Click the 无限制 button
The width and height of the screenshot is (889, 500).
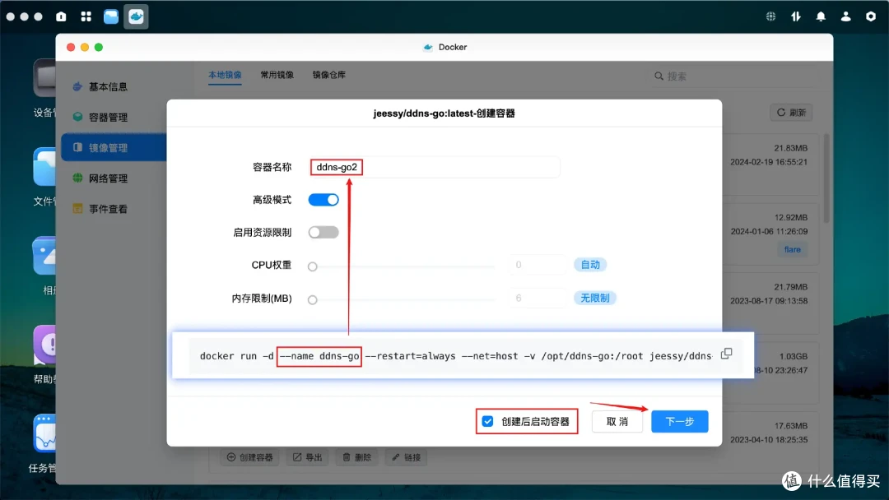pos(595,298)
